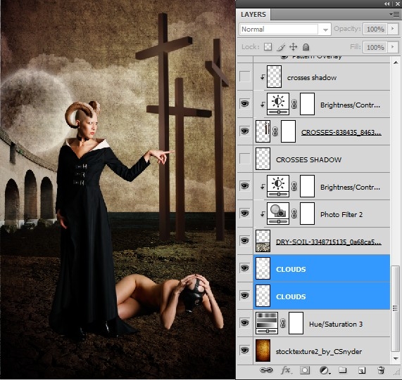Click mask link on upper Brightness/Contrast layer
Viewport: 402px width, 380px height.
click(294, 104)
